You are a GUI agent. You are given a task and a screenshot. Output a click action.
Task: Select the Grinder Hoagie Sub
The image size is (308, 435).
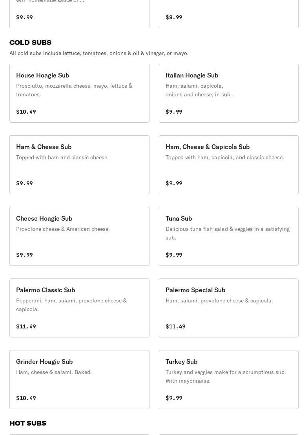(x=79, y=380)
